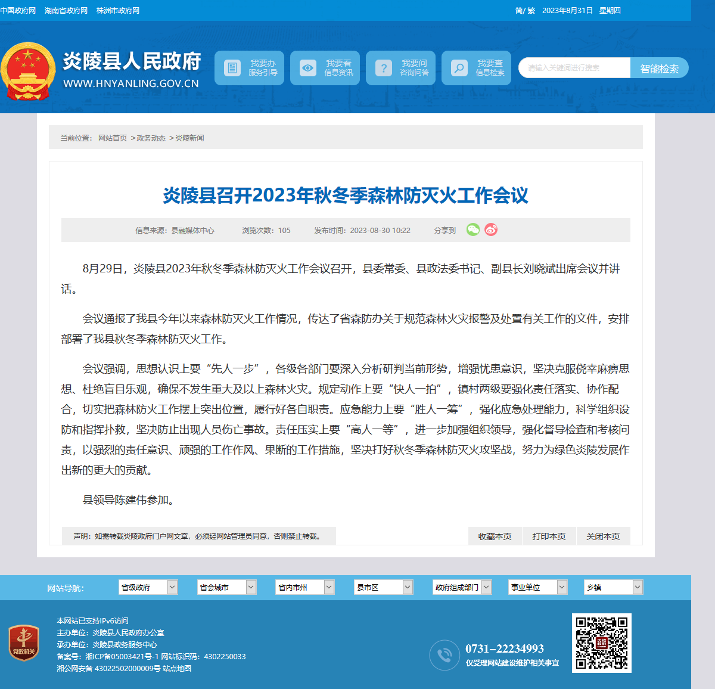Screen dimensions: 715x689
Task: Expand the 省级政府 dropdown
Action: tap(148, 587)
